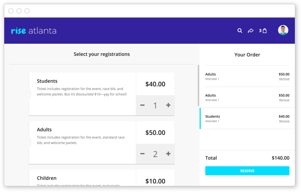Click the Adults ticket description text
Image resolution: width=301 pixels, height=192 pixels.
(x=81, y=140)
